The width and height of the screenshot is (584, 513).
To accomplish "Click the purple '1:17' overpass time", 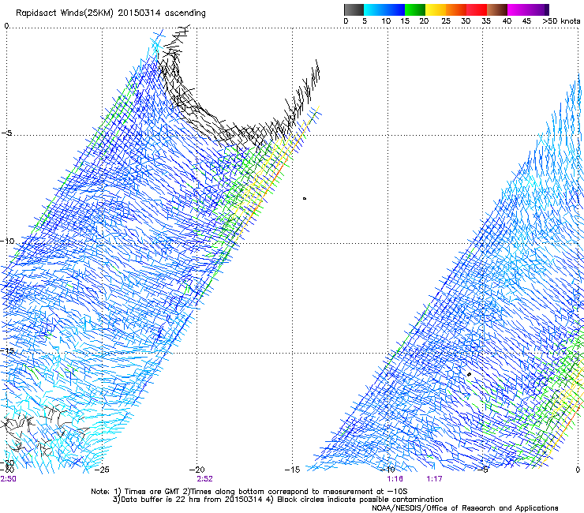I will pyautogui.click(x=434, y=479).
